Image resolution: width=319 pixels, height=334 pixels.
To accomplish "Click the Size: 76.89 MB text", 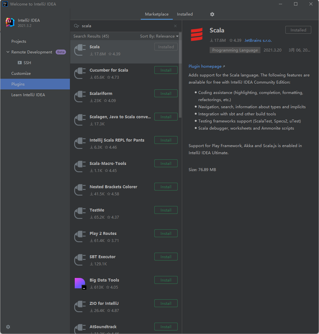I will click(x=202, y=169).
